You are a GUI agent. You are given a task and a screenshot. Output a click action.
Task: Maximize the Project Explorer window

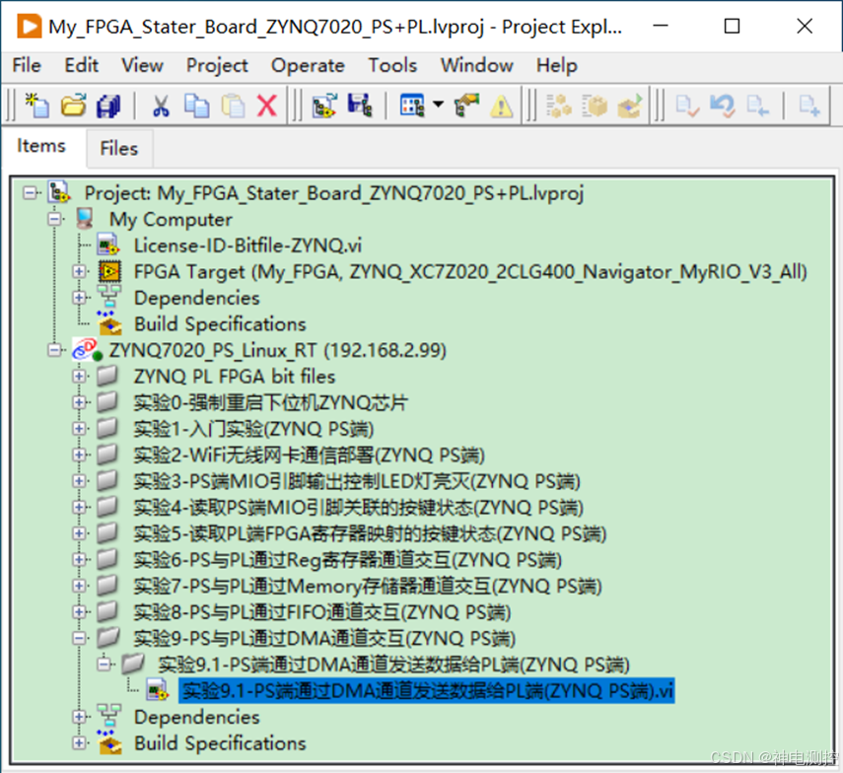(732, 26)
